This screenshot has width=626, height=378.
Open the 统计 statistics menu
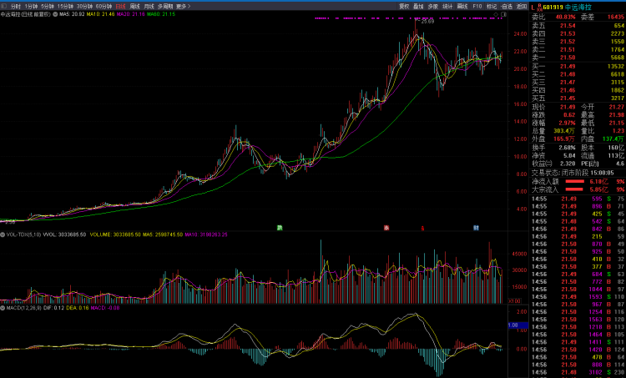pos(447,6)
